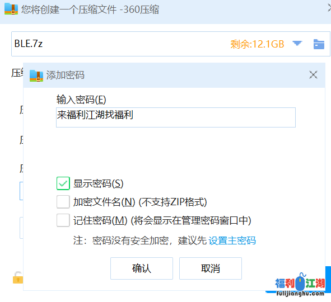The width and height of the screenshot is (331, 302).
Task: Enable 加密文件名(N) checkbox
Action: (x=63, y=202)
